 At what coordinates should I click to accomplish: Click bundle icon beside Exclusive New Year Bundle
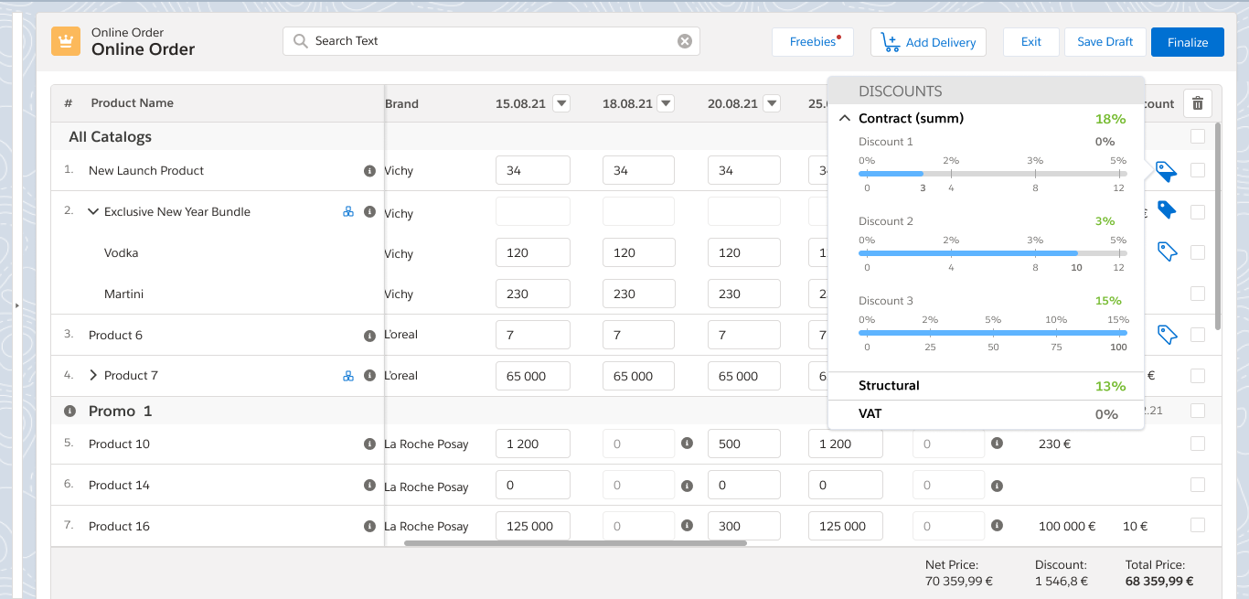[x=348, y=212]
